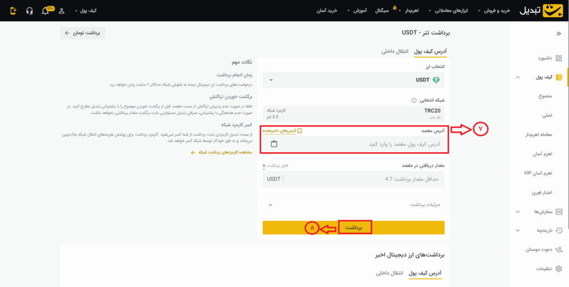Click the paste clipboard icon in address field
The width and height of the screenshot is (569, 287).
pyautogui.click(x=274, y=144)
